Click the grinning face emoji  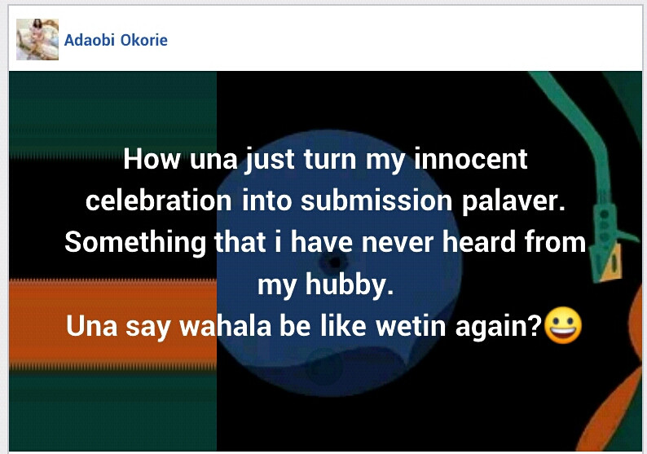click(x=564, y=328)
